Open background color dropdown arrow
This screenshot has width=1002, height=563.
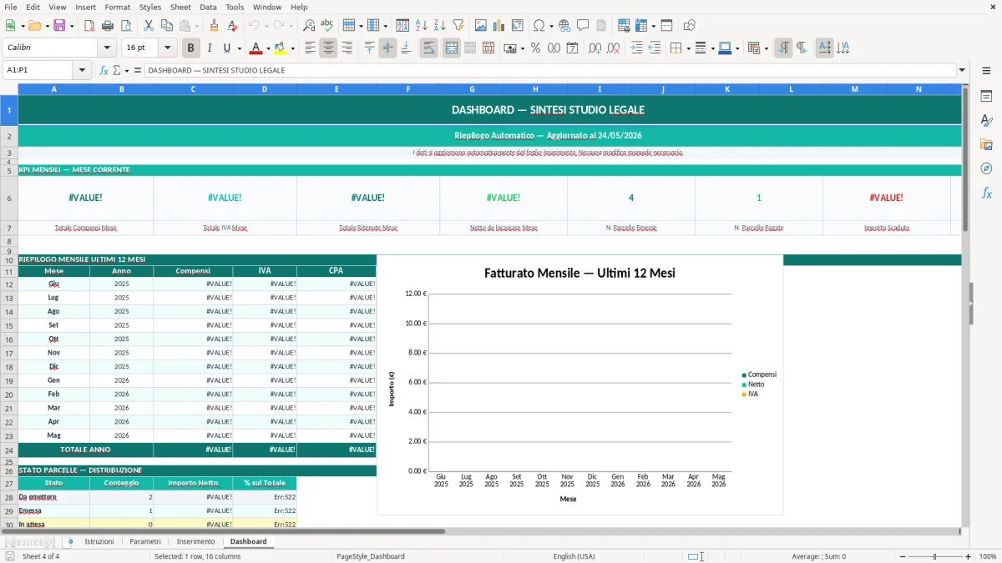click(x=292, y=48)
